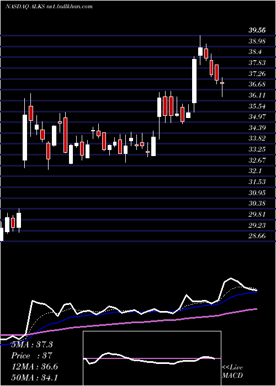Select the 37.26 price level label
The width and height of the screenshot is (276, 386).
click(257, 73)
